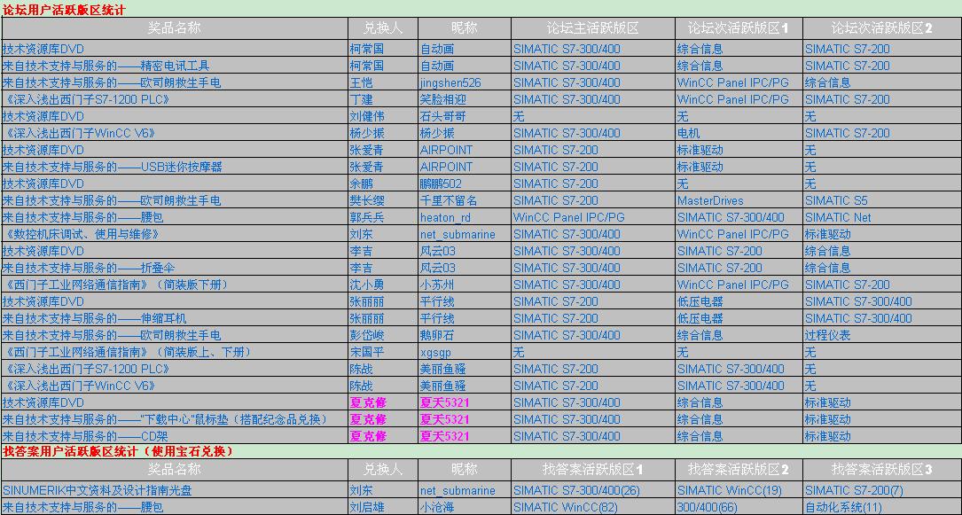Image resolution: width=962 pixels, height=515 pixels.
Task: Select the redeemer name 余鹏
Action: tap(361, 183)
